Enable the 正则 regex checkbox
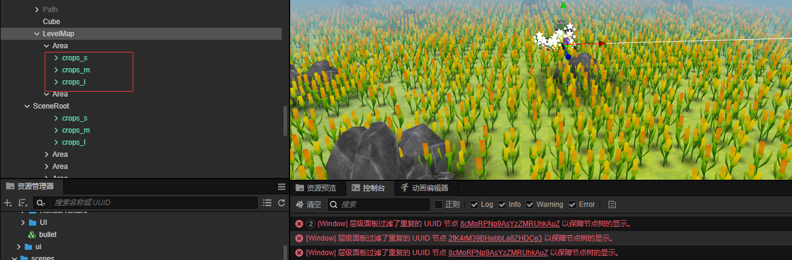Image resolution: width=792 pixels, height=260 pixels. (439, 205)
